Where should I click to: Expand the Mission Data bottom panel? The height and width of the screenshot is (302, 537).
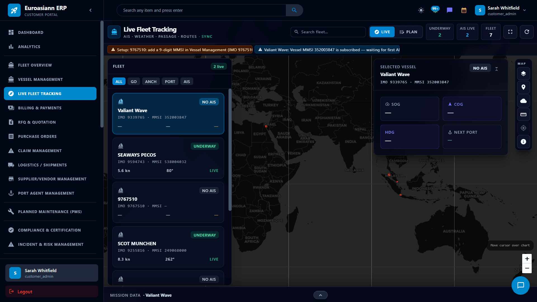[321, 295]
